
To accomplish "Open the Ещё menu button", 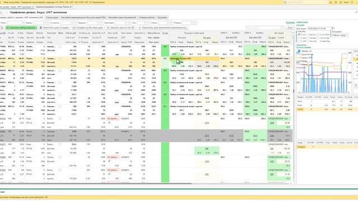I will [290, 27].
